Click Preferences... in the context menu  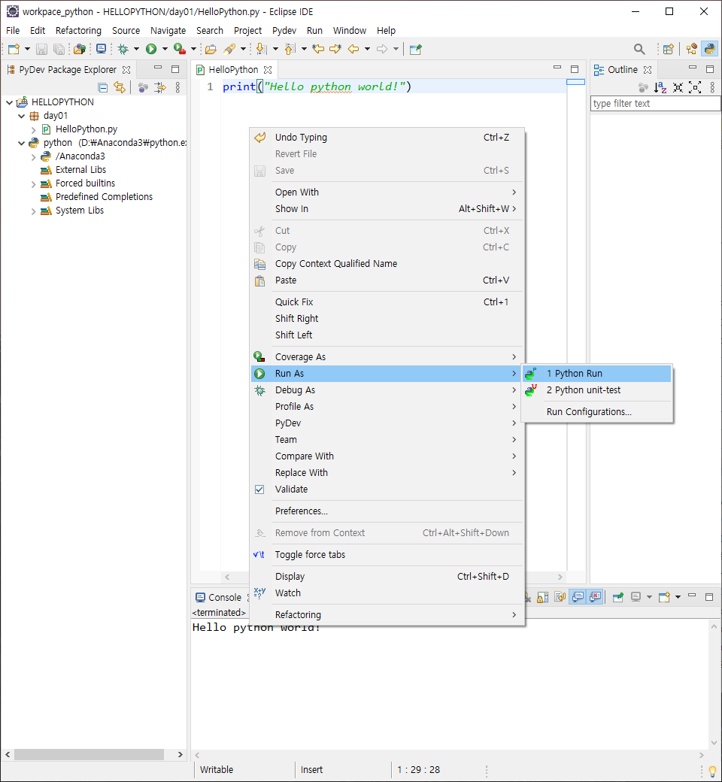tap(387, 511)
